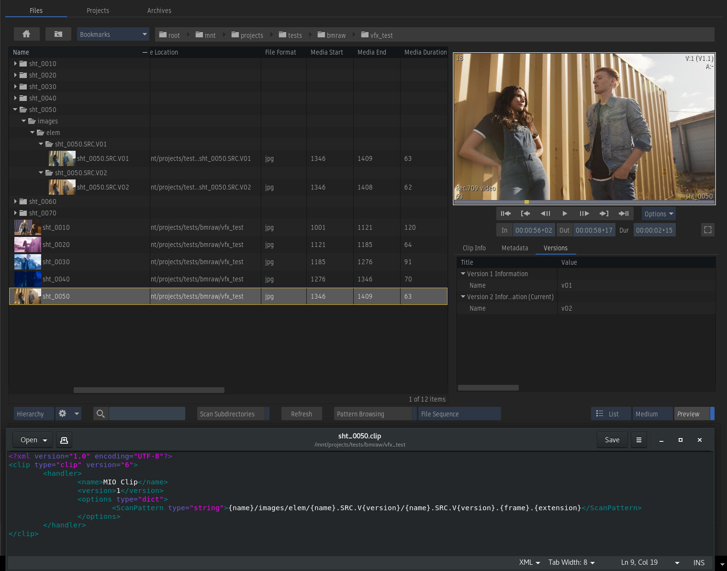727x571 pixels.
Task: Click the new document icon beside Open
Action: [64, 440]
